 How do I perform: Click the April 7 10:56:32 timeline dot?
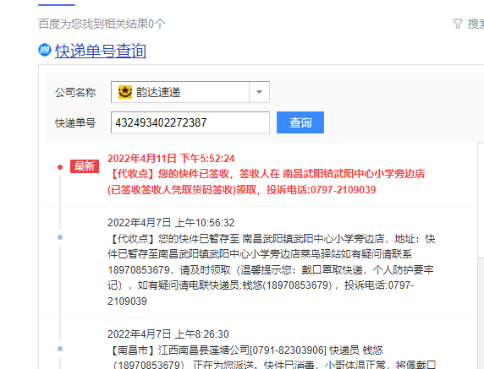pos(60,237)
